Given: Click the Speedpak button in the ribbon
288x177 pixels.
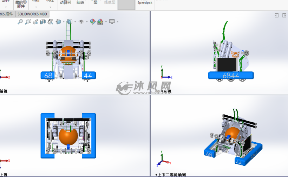Looking at the screenshot, I should (144, 3).
